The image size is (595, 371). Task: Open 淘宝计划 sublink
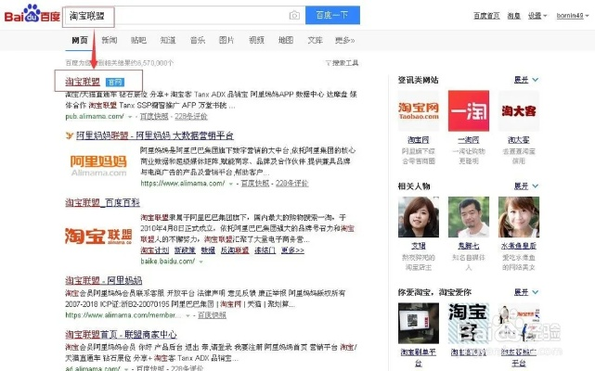pyautogui.click(x=154, y=250)
